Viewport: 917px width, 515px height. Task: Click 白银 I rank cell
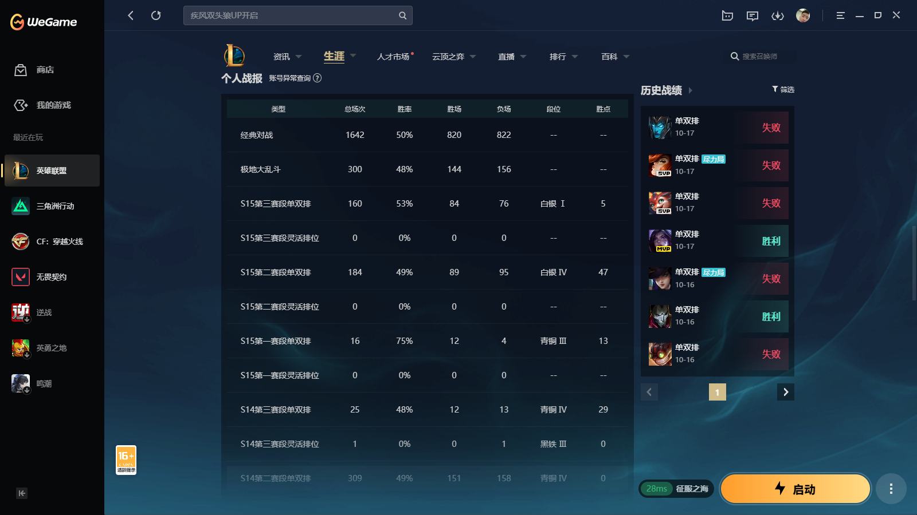point(553,204)
